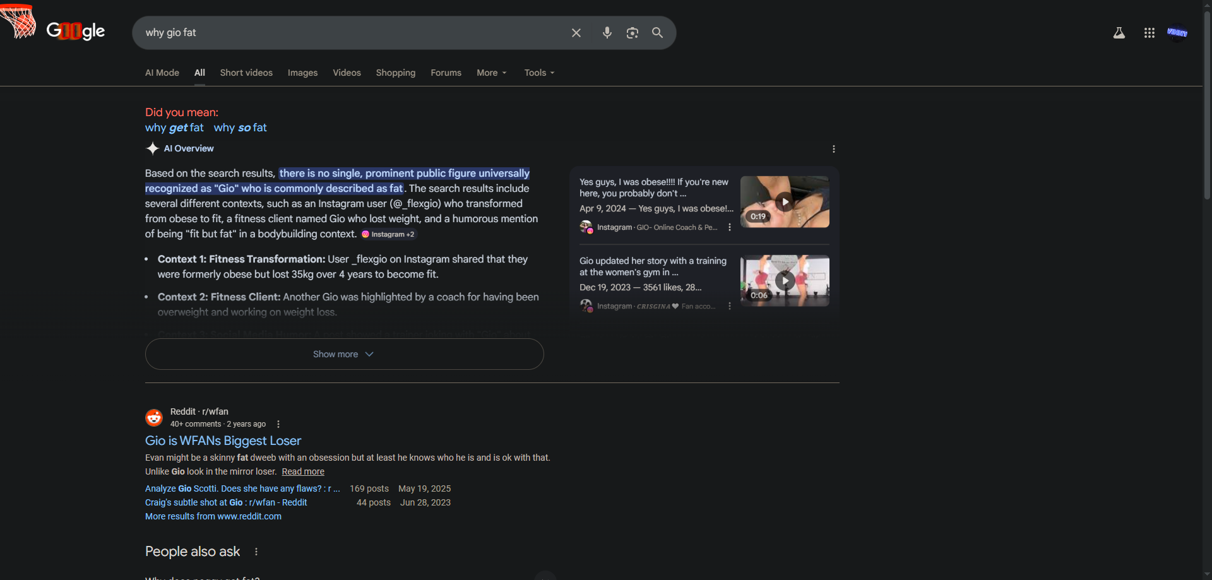The image size is (1212, 580).
Task: Click the 'AI Overview' label
Action: click(x=189, y=148)
